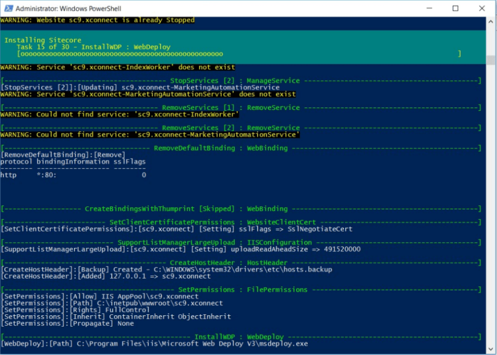
Task: Click the hosts.backup Created line
Action: [x=166, y=269]
